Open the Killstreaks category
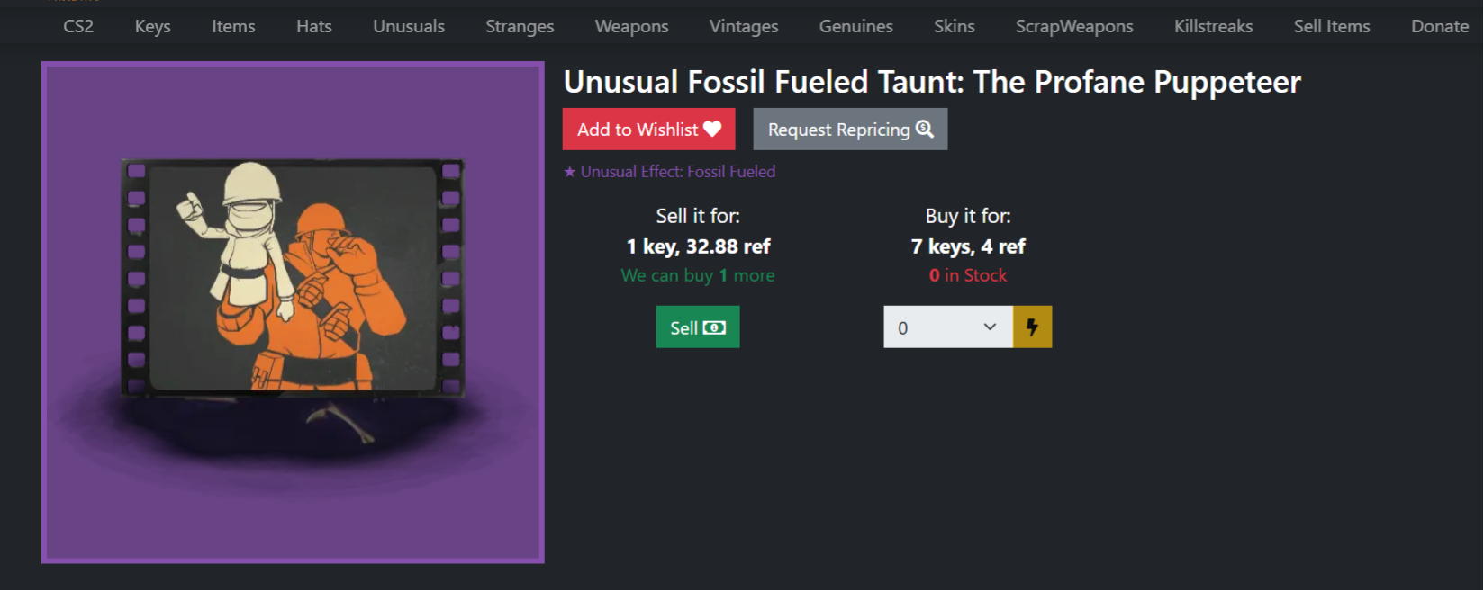This screenshot has height=591, width=1484. pos(1213,26)
